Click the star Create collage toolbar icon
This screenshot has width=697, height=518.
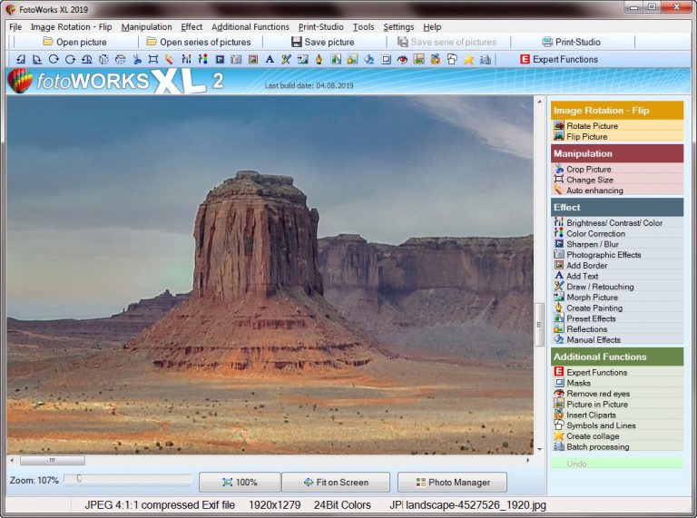tap(469, 59)
